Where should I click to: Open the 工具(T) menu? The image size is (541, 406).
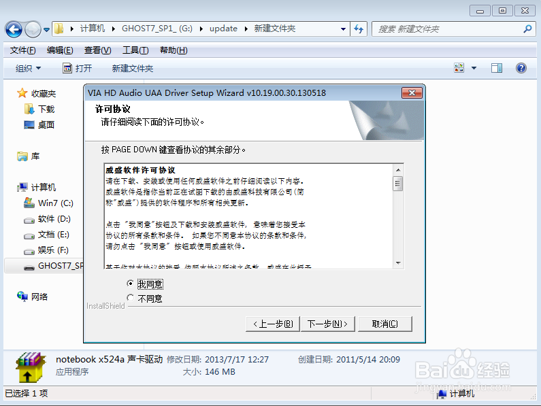coord(135,50)
